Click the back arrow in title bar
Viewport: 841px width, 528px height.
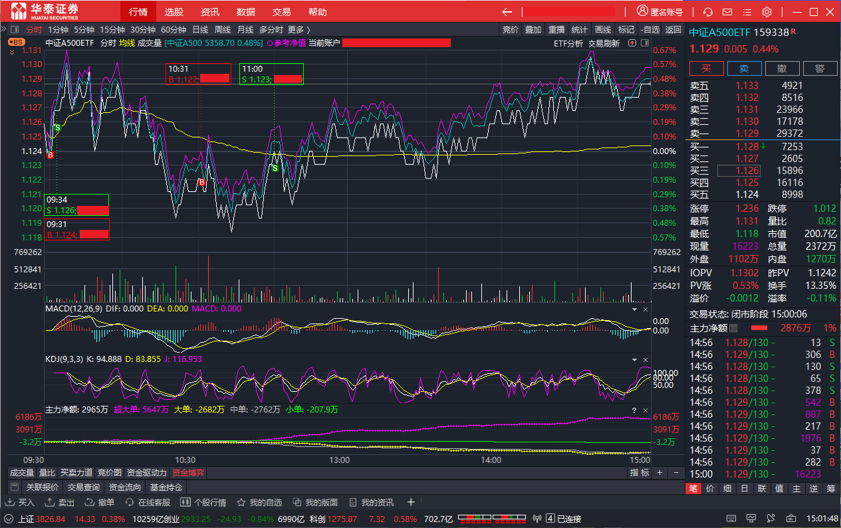click(x=507, y=12)
